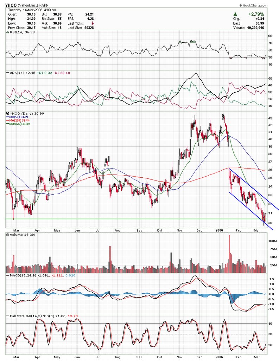Click the blue MACD histogram value 0.020
This screenshot has height=361, width=279.
(70, 275)
